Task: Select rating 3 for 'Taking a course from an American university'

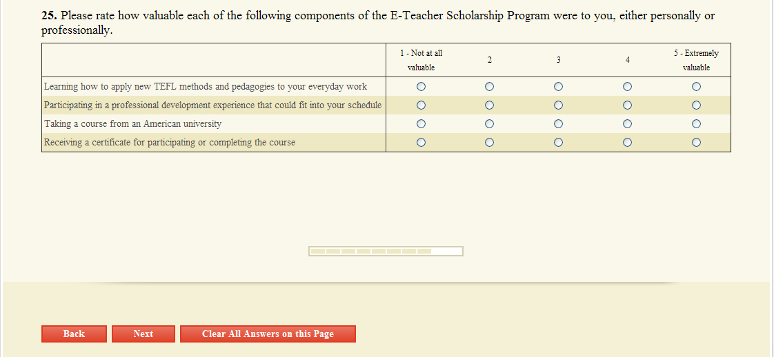Action: click(x=559, y=124)
